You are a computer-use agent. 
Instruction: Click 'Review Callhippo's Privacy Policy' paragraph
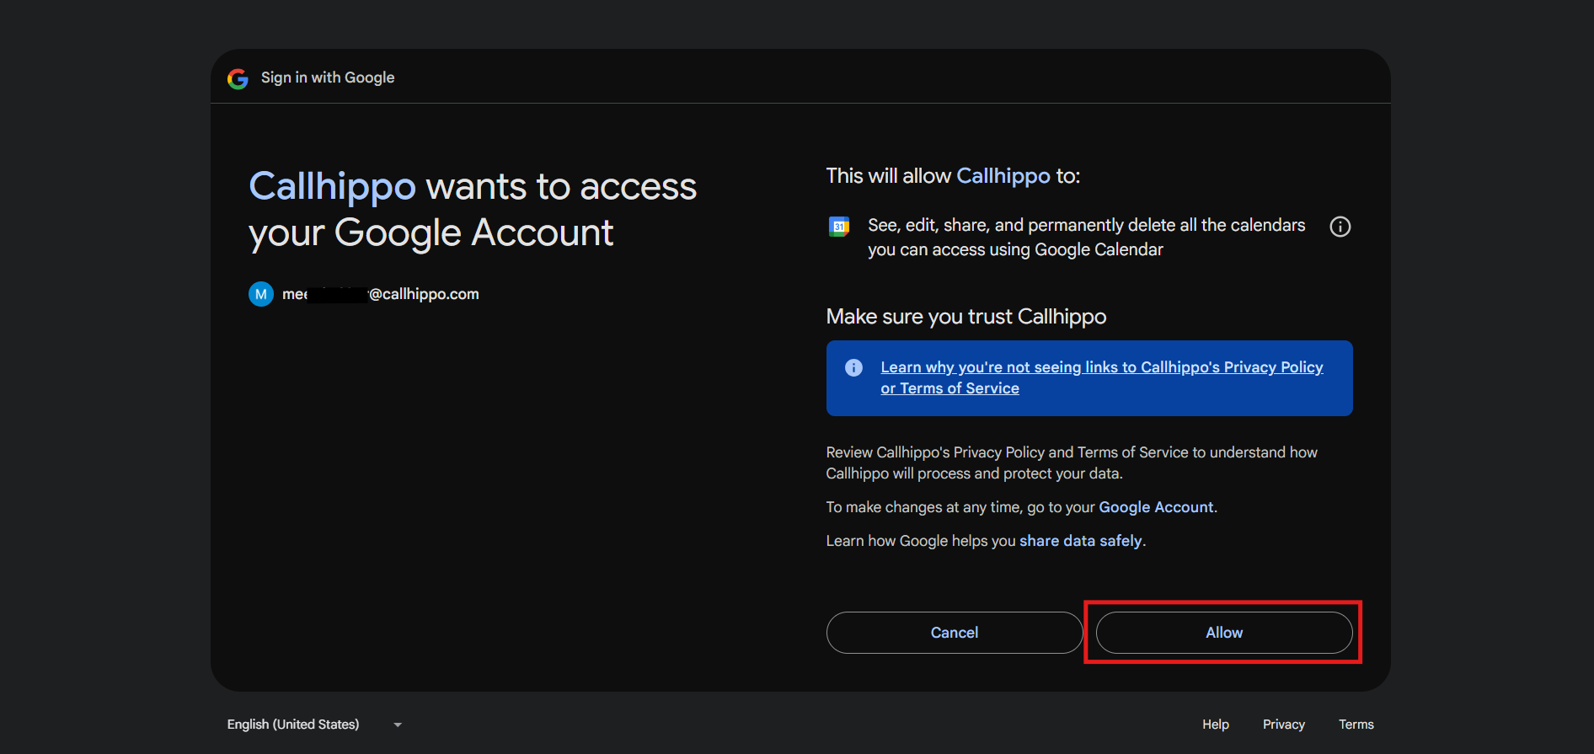(1072, 463)
